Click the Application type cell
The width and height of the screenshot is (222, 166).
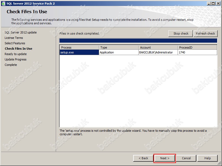[119, 52]
